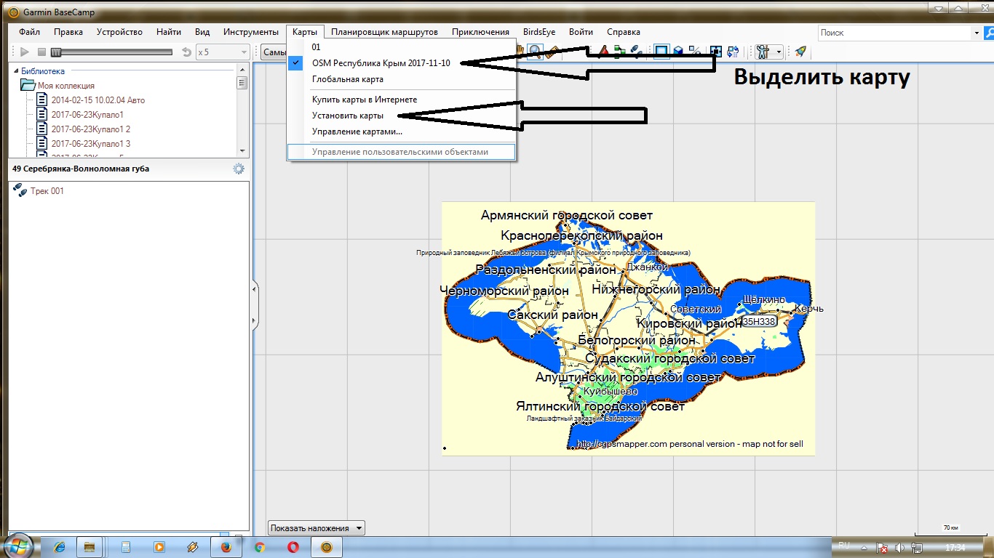The width and height of the screenshot is (994, 558).
Task: Click the Поиск search field
Action: (x=894, y=33)
